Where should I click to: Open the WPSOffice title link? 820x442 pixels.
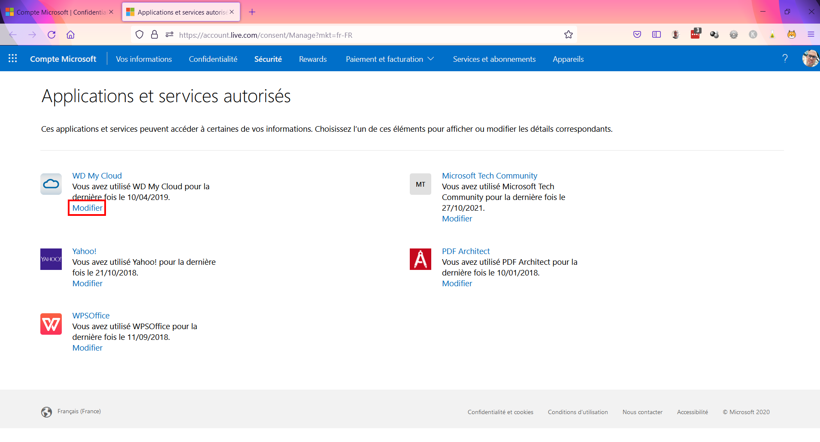click(91, 315)
